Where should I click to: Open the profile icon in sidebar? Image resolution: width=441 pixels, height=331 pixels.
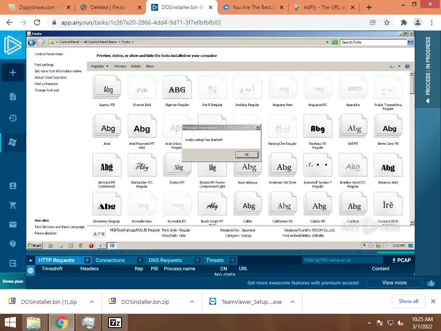coord(12,186)
